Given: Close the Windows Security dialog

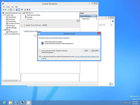Looking at the screenshot, I should [99, 33].
